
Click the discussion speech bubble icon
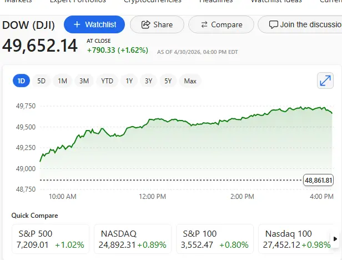point(273,24)
